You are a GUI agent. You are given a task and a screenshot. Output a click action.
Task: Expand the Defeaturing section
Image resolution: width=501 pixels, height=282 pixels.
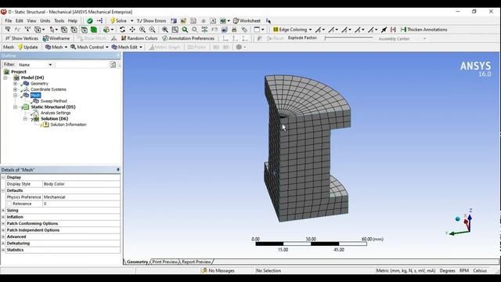[3, 244]
